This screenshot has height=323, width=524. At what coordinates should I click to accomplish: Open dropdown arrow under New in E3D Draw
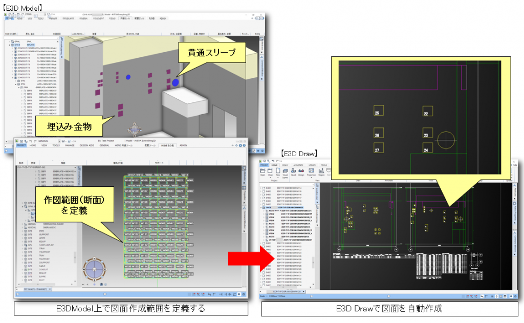tap(278, 178)
